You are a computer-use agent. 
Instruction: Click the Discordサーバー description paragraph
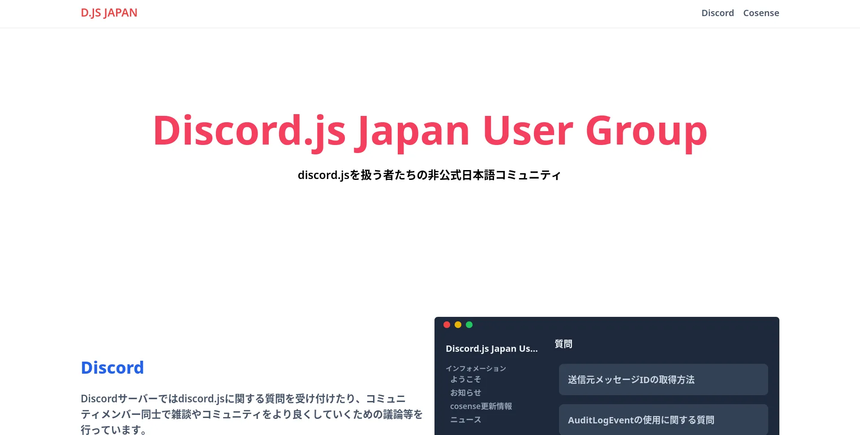[251, 414]
